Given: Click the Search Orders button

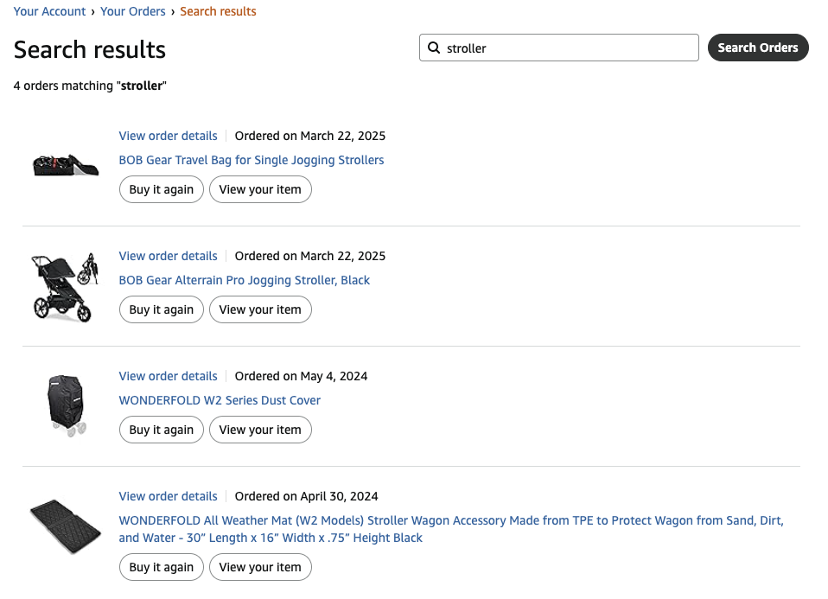Looking at the screenshot, I should coord(757,48).
